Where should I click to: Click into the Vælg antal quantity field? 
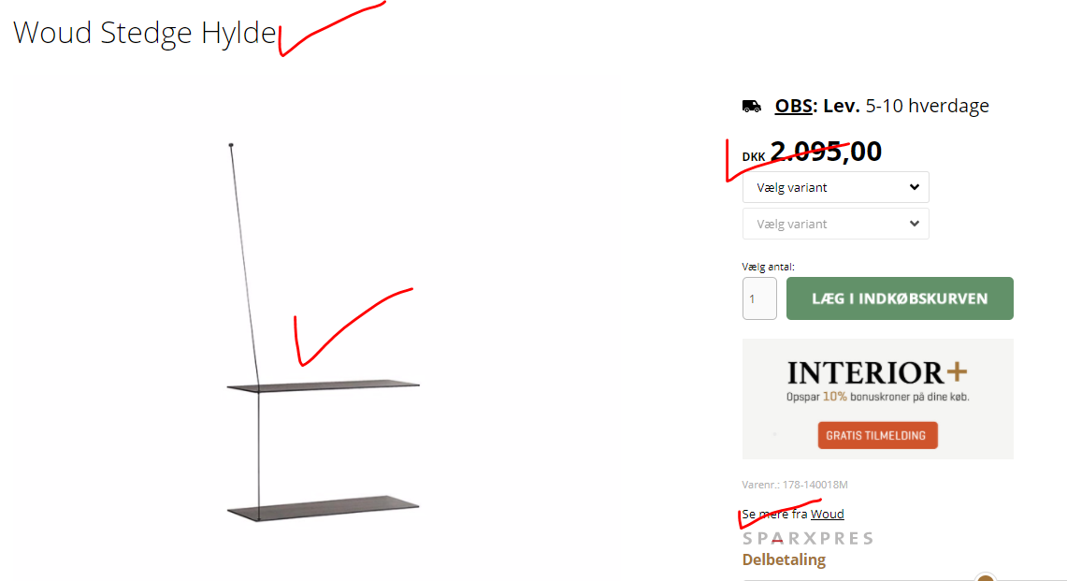[x=759, y=298]
